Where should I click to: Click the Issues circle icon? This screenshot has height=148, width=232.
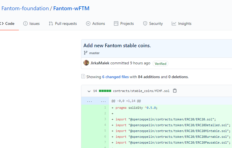pyautogui.click(x=25, y=23)
